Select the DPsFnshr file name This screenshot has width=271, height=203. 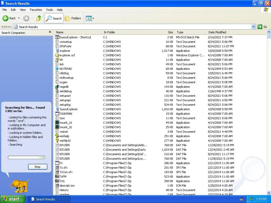[66, 46]
